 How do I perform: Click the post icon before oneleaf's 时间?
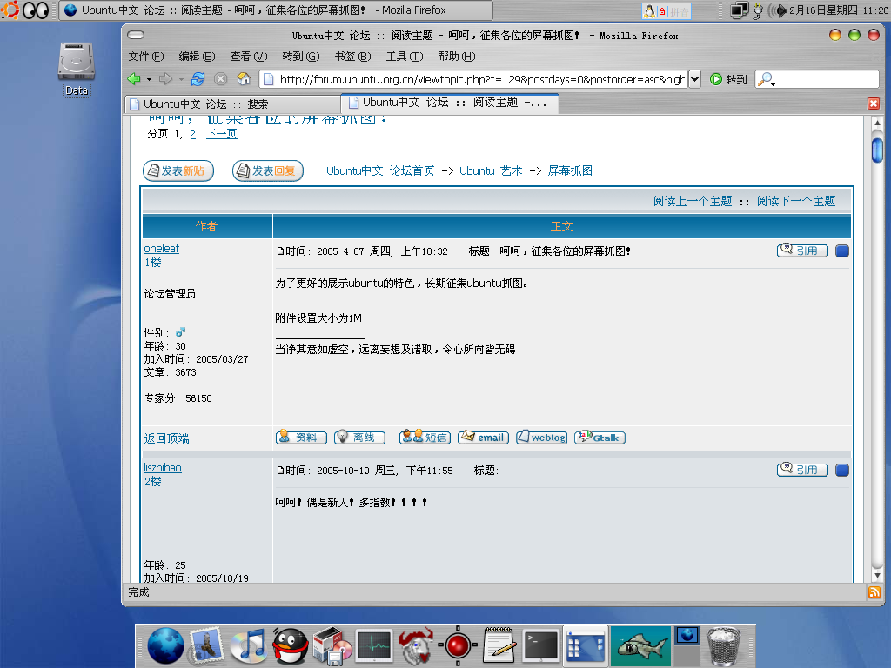pyautogui.click(x=280, y=251)
